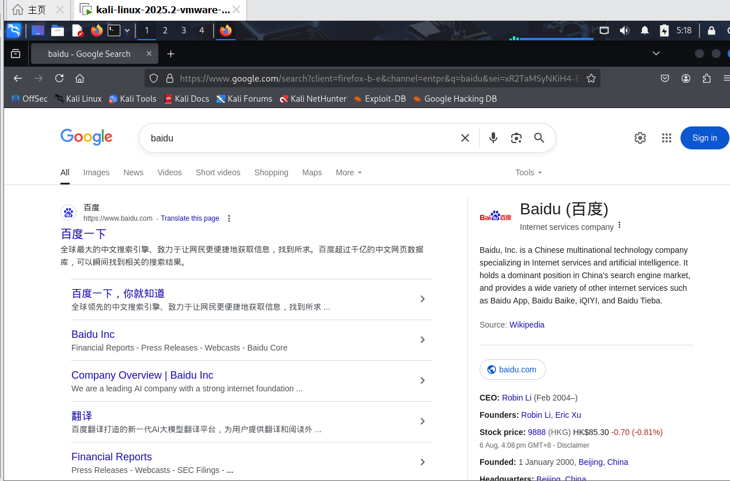Go to the Firefox home page
The width and height of the screenshot is (730, 481).
pyautogui.click(x=80, y=78)
